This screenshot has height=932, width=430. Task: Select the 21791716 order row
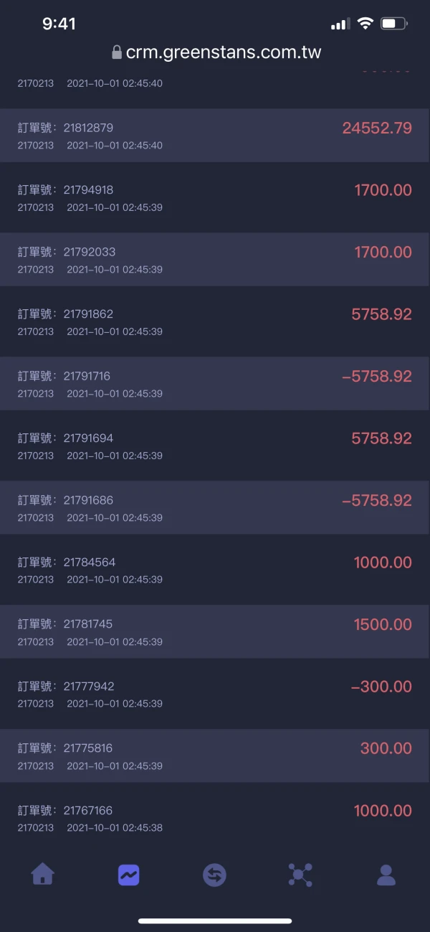215,383
